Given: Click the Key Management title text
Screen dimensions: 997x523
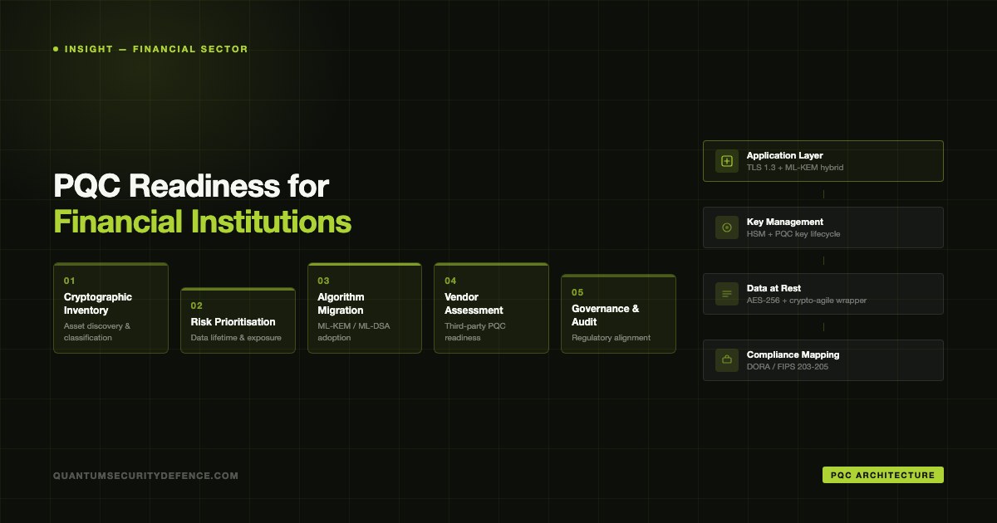Looking at the screenshot, I should pyautogui.click(x=785, y=222).
